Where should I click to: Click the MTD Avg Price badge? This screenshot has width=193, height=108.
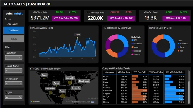click(x=121, y=18)
